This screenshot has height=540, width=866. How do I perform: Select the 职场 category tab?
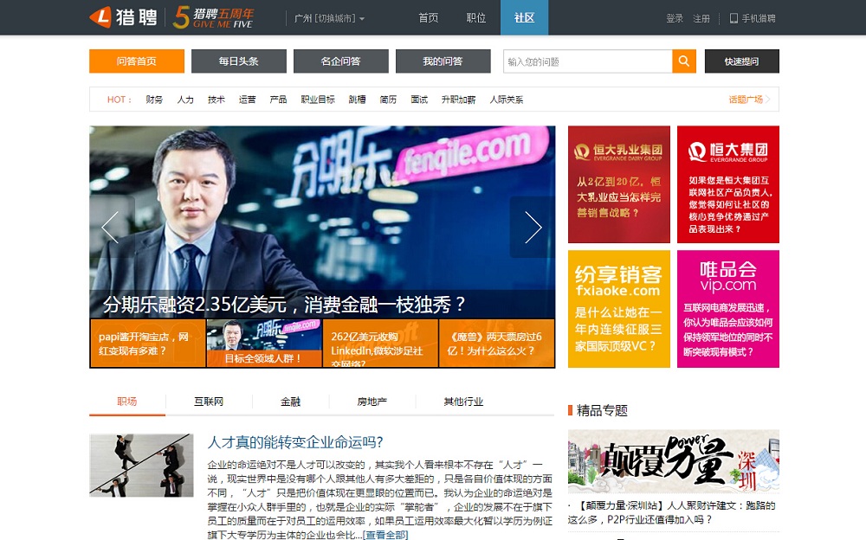127,402
